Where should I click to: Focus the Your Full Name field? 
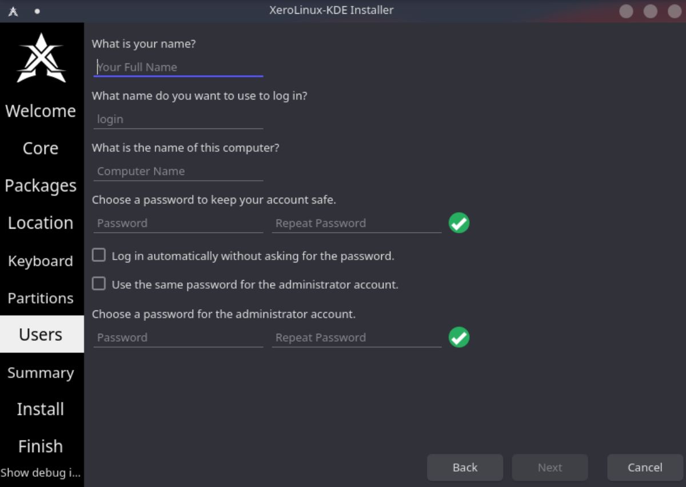[178, 67]
